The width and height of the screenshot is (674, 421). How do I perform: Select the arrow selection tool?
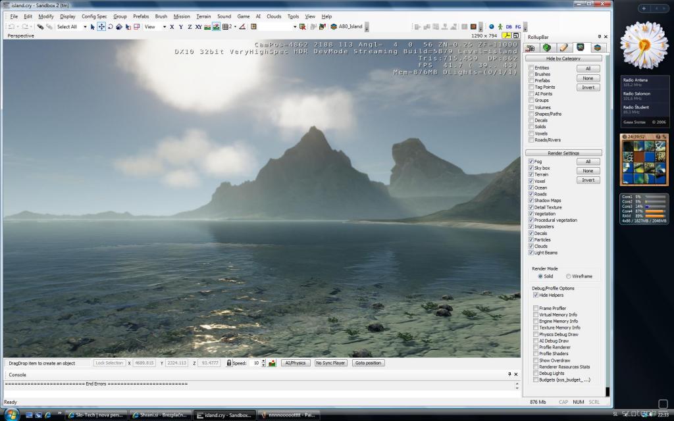[92, 26]
